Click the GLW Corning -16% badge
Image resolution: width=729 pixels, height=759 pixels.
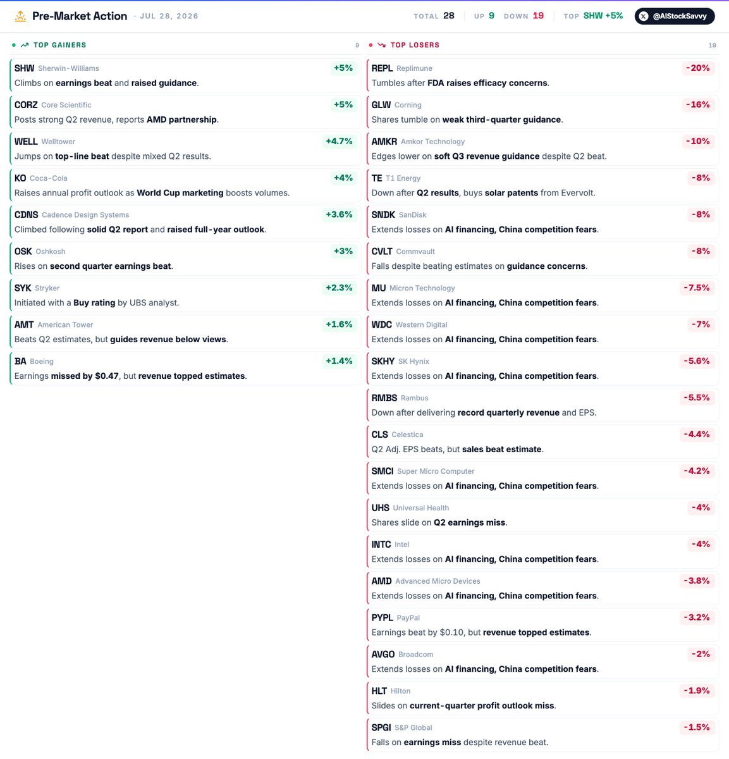(697, 105)
